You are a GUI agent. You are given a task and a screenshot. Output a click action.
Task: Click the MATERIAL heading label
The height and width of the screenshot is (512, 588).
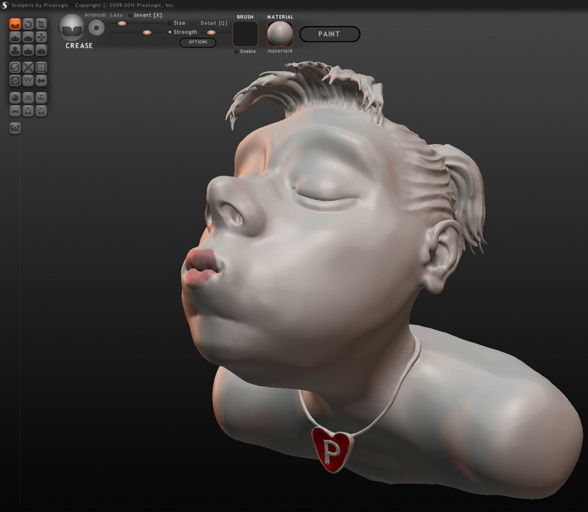(280, 17)
